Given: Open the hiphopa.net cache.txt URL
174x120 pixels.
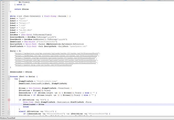Looking at the screenshot, I should [x=56, y=60].
